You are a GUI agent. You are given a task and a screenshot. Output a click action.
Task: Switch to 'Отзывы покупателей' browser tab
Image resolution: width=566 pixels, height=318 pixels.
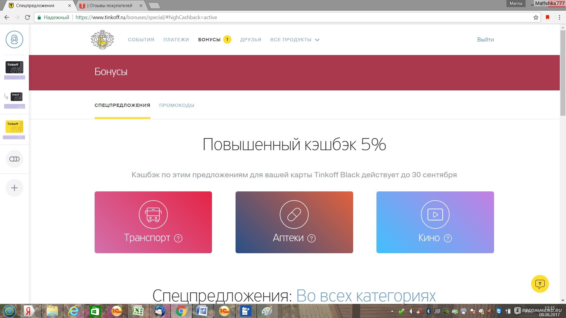click(111, 6)
